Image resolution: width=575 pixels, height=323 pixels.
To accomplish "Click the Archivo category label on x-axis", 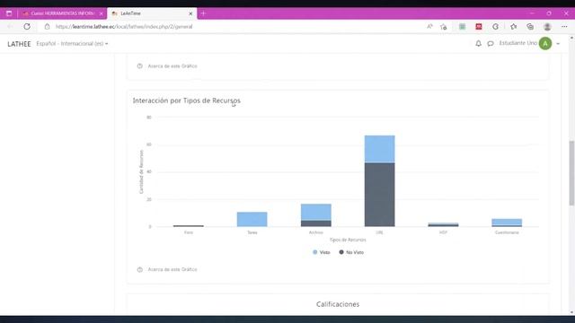I will click(315, 232).
